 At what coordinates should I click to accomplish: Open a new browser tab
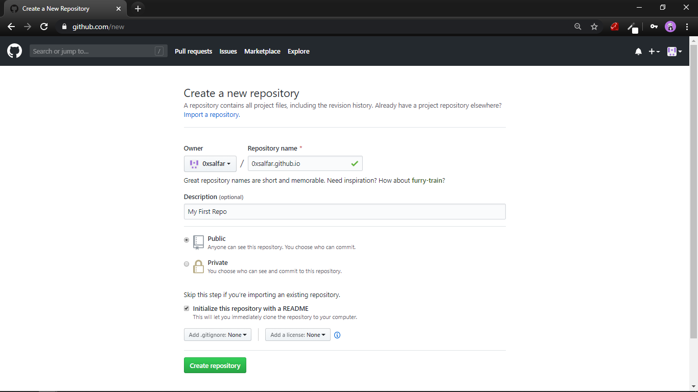[x=137, y=9]
